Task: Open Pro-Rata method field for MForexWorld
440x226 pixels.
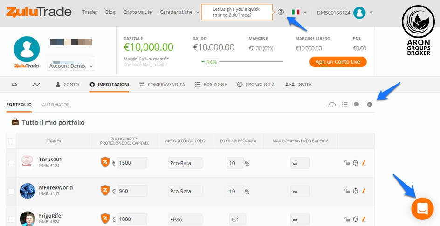Action: [x=185, y=191]
